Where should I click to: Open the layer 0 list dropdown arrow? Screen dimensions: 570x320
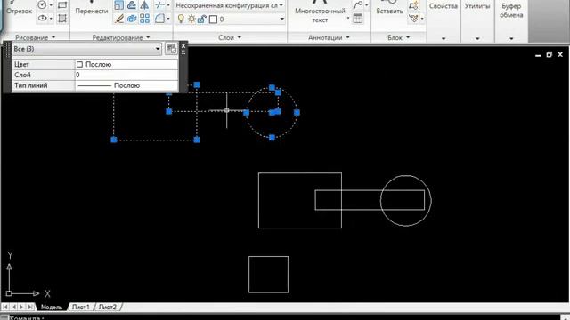pyautogui.click(x=281, y=19)
